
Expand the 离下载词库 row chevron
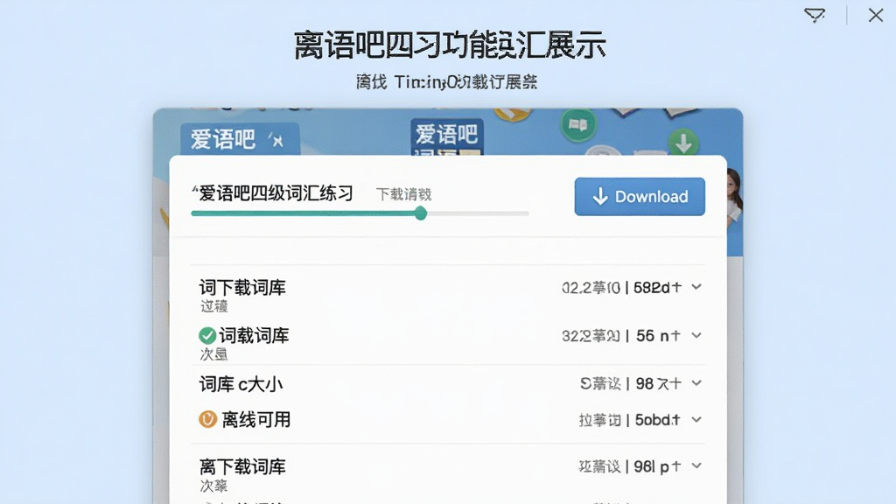pyautogui.click(x=696, y=465)
